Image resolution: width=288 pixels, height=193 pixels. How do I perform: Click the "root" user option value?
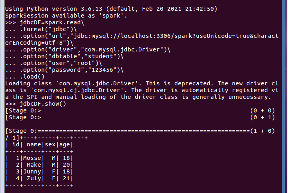[84, 63]
